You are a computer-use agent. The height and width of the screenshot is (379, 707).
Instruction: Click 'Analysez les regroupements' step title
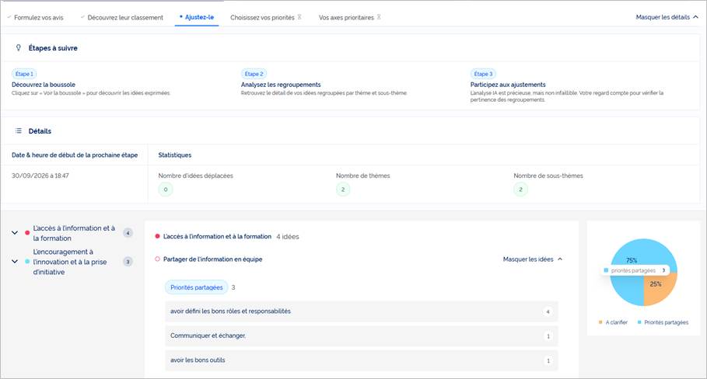[x=281, y=85]
